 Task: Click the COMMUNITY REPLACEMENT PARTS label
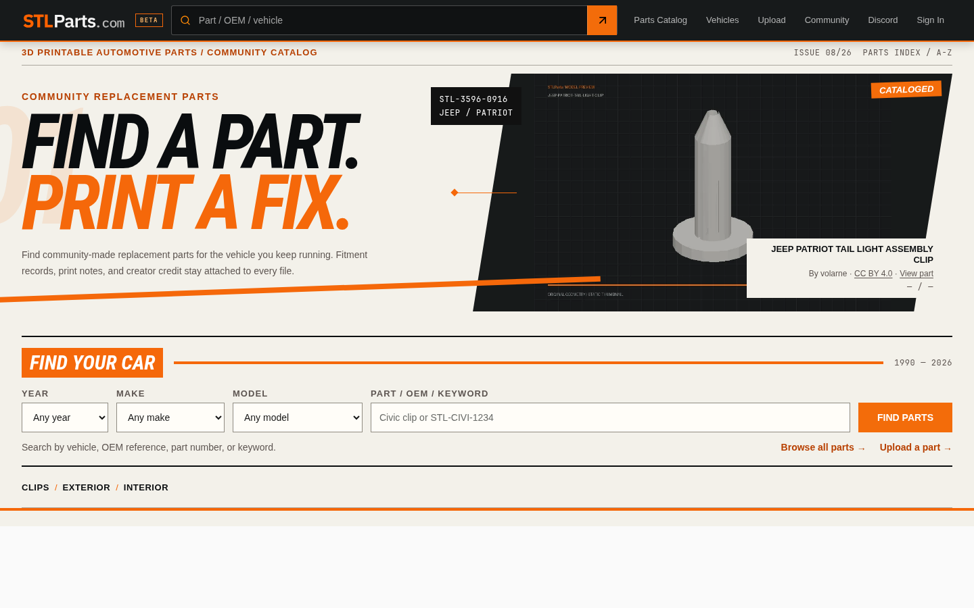[x=120, y=97]
